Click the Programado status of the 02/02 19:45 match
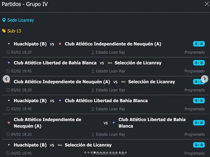210x157 pixels. tap(195, 71)
